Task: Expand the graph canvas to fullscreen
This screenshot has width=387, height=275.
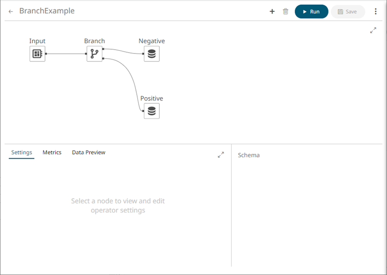Action: [373, 30]
